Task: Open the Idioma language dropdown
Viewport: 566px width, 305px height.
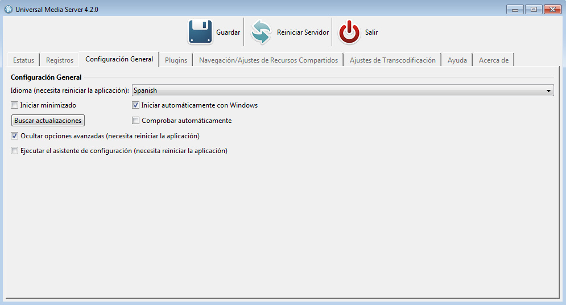Action: coord(342,90)
